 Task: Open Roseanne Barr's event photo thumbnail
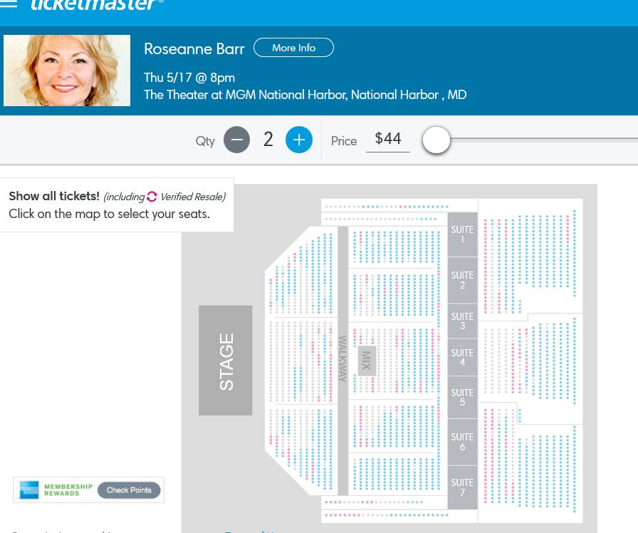[x=67, y=71]
